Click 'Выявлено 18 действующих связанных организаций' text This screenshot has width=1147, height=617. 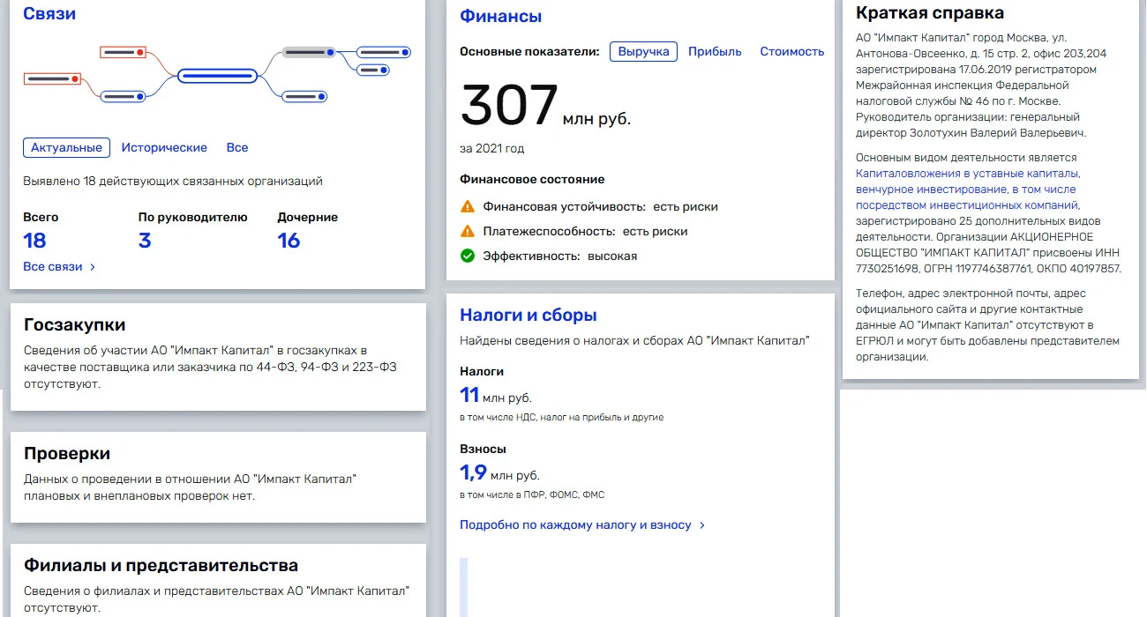pyautogui.click(x=173, y=182)
